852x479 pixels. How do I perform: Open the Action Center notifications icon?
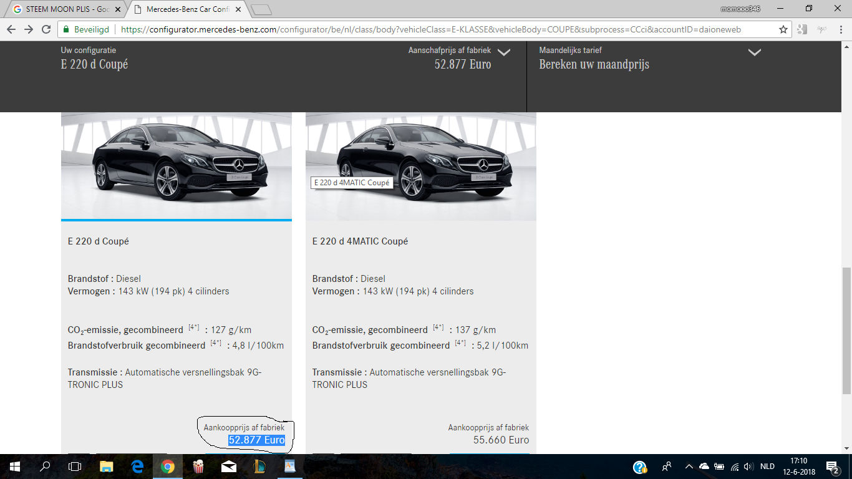[833, 467]
